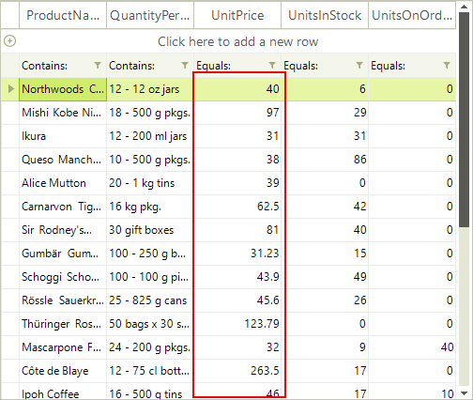The height and width of the screenshot is (400, 473).
Task: Select the Alice Mutton product cell
Action: click(63, 183)
